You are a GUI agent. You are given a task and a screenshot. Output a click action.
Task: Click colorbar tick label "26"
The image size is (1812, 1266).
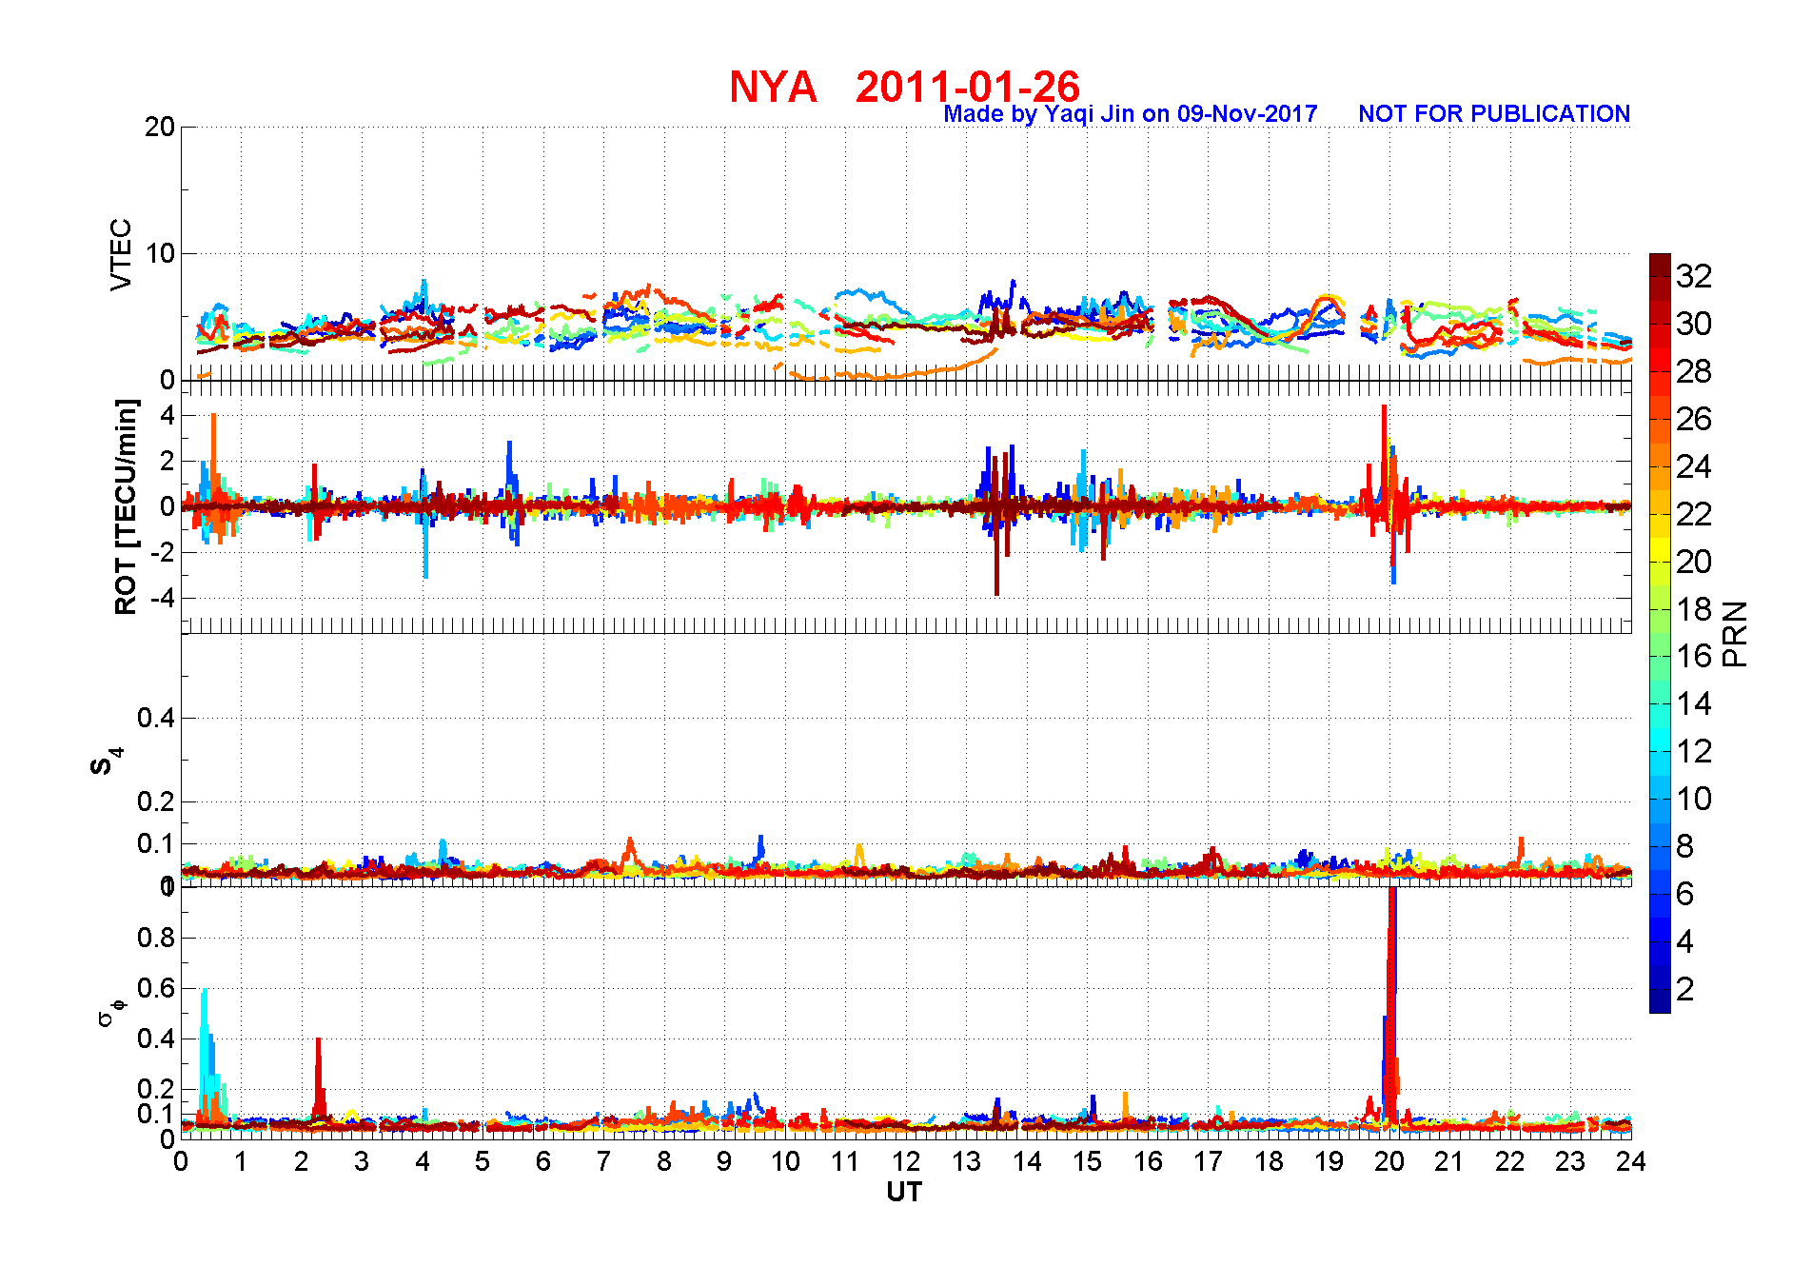coord(1694,419)
